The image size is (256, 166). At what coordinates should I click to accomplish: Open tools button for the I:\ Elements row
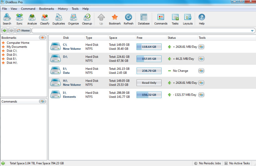[x=201, y=95]
